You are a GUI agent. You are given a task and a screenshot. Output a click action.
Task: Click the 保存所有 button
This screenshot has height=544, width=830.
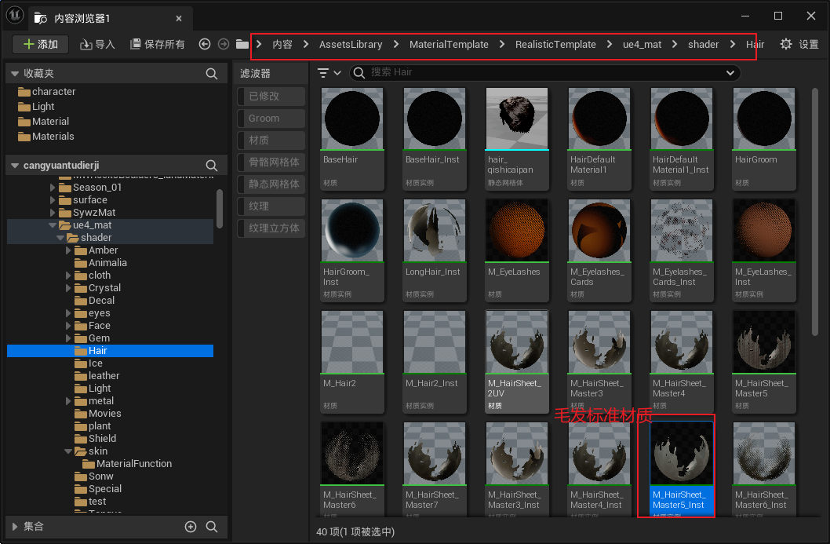pyautogui.click(x=158, y=45)
